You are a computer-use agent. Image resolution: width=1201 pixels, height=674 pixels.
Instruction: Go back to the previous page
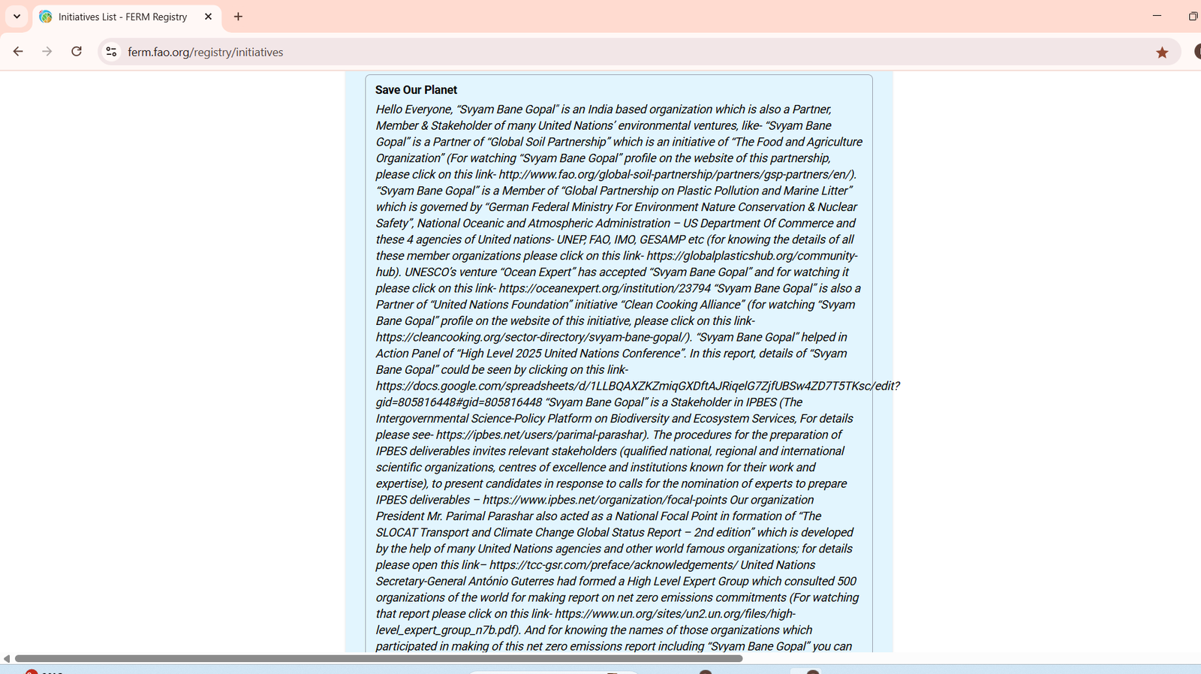(x=18, y=52)
